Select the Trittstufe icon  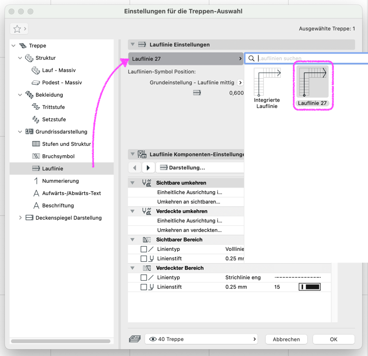click(x=36, y=107)
